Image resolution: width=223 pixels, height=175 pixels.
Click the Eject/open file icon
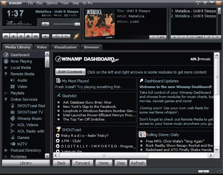pos(45,36)
